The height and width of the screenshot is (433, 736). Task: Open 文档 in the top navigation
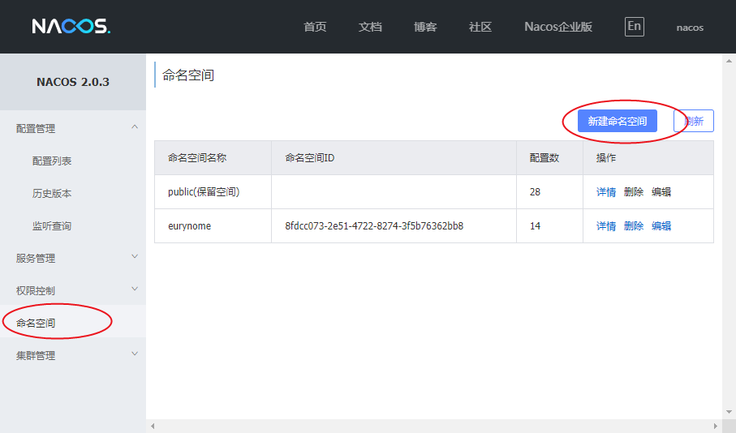tap(370, 27)
